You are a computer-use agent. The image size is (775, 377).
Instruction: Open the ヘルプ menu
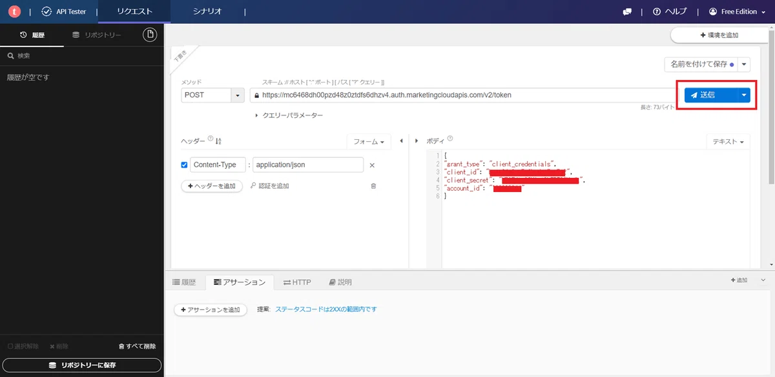[x=670, y=12]
